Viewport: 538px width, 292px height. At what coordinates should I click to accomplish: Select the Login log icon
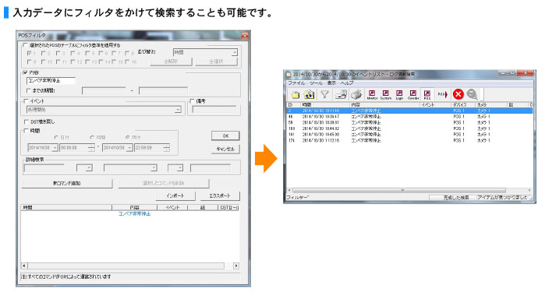point(399,94)
